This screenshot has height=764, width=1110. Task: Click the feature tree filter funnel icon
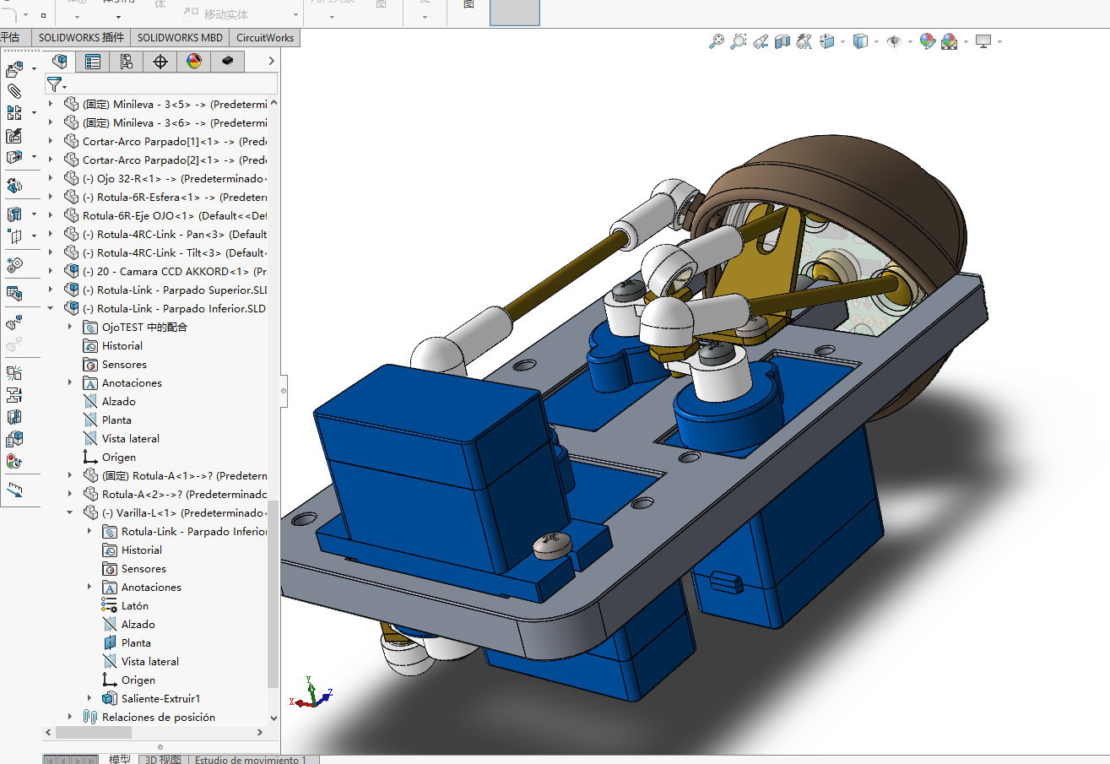[54, 84]
